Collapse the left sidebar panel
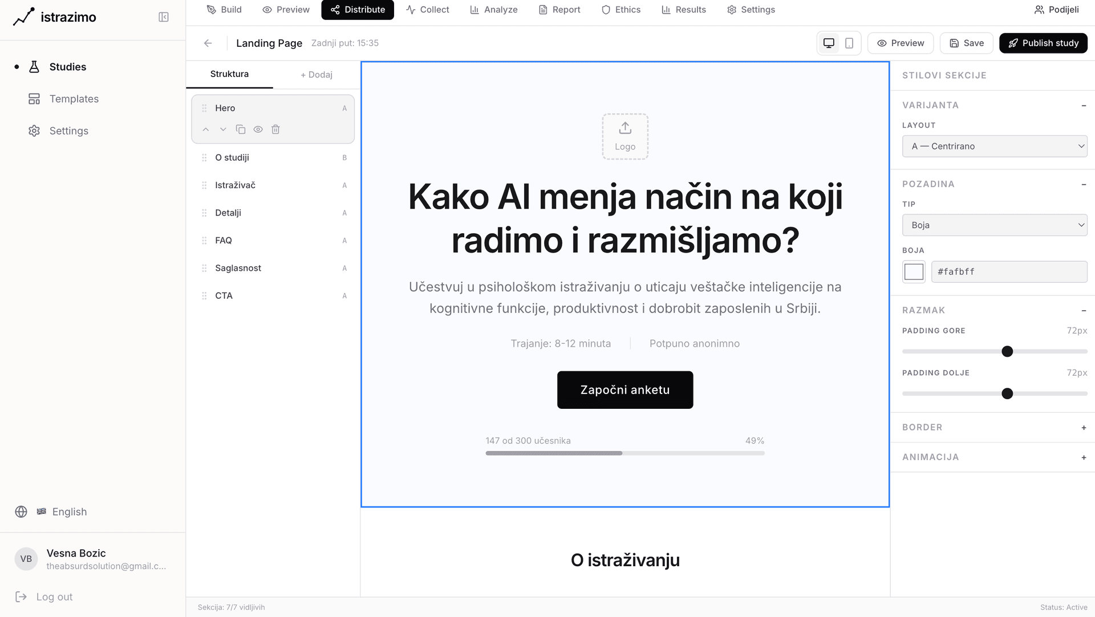 [163, 17]
